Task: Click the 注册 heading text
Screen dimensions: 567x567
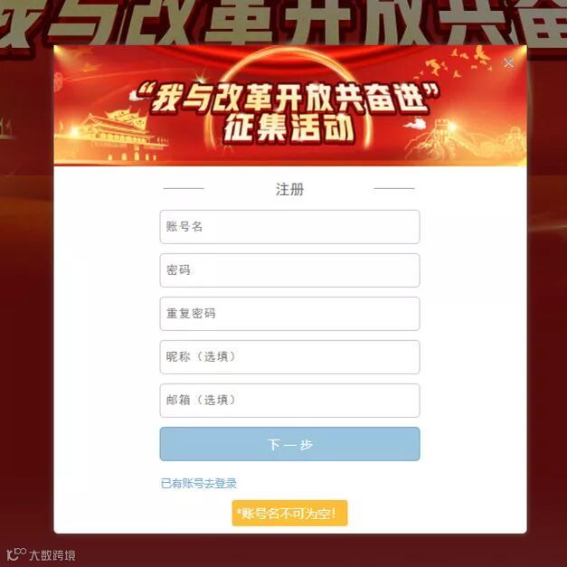Action: pyautogui.click(x=289, y=189)
